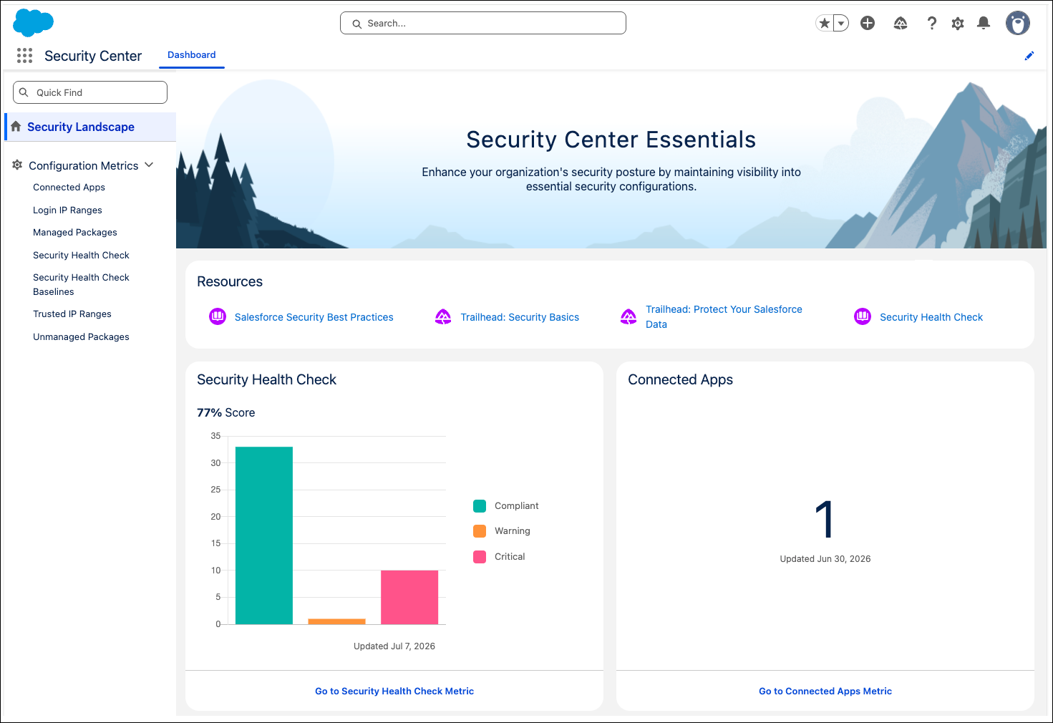This screenshot has height=723, width=1053.
Task: Open the Notifications bell
Action: pyautogui.click(x=984, y=24)
